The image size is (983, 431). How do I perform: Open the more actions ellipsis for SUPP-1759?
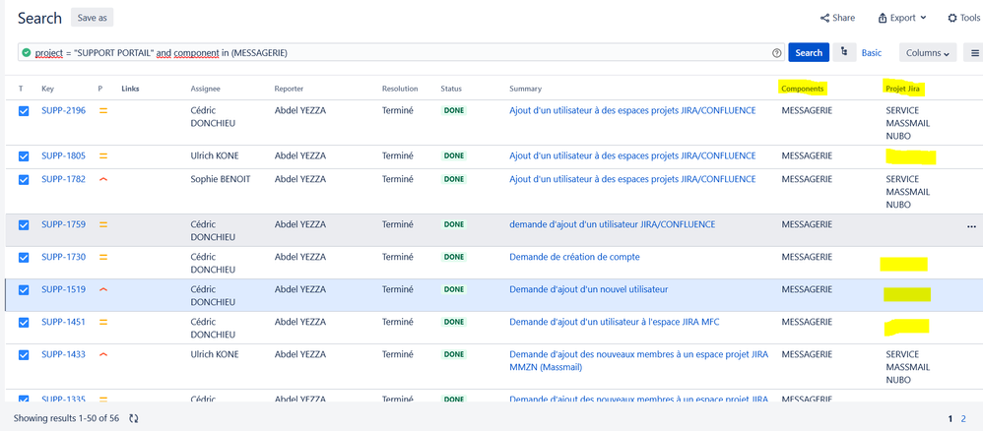[972, 226]
